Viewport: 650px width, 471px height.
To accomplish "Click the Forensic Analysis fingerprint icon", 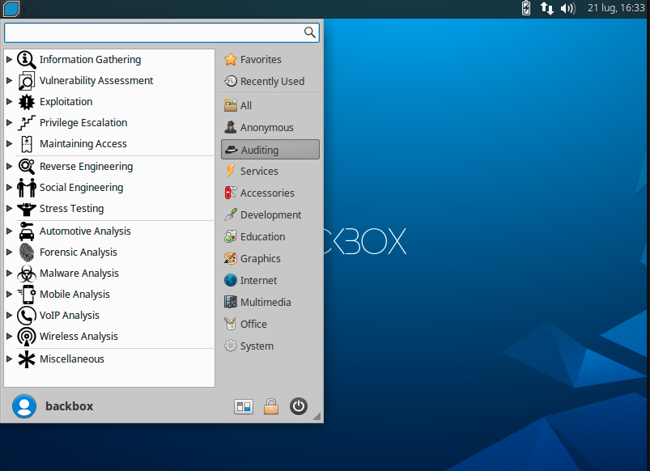I will click(27, 252).
